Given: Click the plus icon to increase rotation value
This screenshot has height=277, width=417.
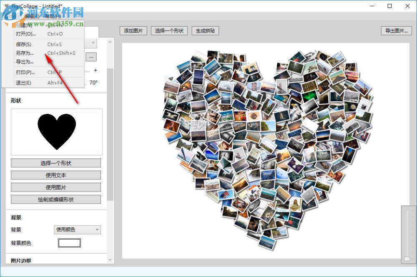Looking at the screenshot, I should (95, 71).
